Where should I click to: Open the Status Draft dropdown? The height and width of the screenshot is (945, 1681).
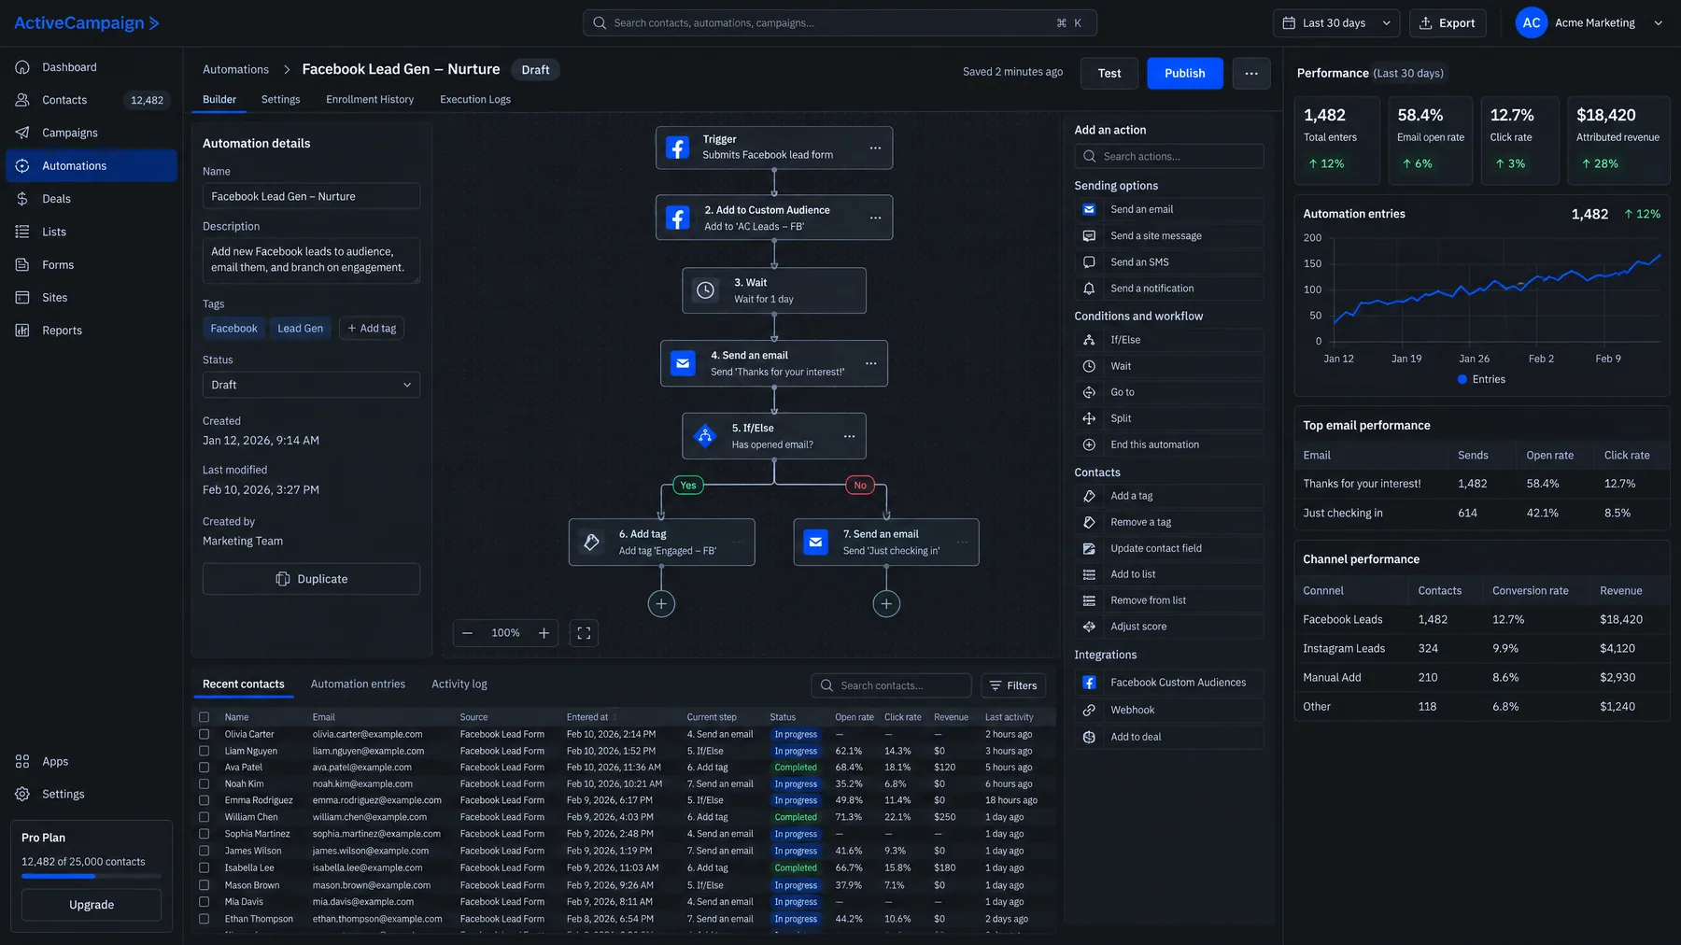click(x=311, y=385)
